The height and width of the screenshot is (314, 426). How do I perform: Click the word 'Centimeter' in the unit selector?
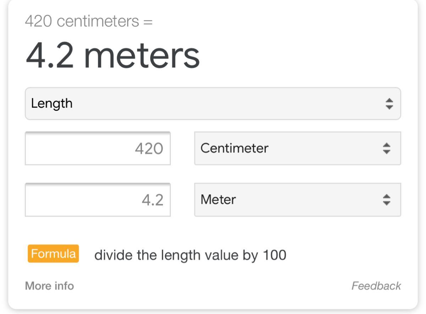coord(234,148)
